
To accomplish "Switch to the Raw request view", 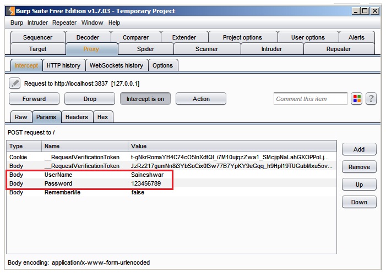I will pos(21,117).
